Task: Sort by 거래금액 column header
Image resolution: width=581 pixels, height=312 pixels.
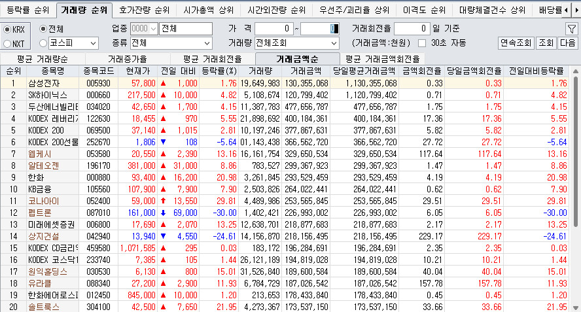Action: pyautogui.click(x=306, y=71)
